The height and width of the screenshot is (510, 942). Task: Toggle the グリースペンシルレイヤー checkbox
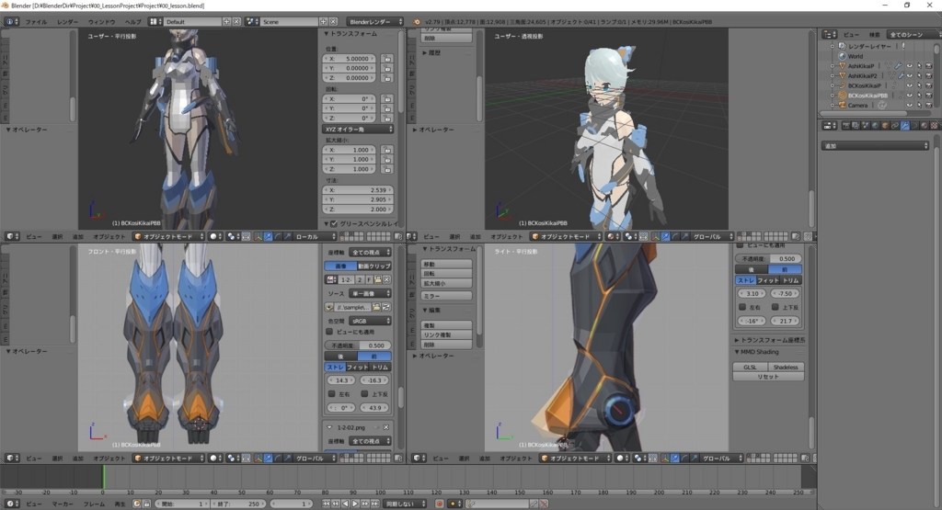(334, 224)
